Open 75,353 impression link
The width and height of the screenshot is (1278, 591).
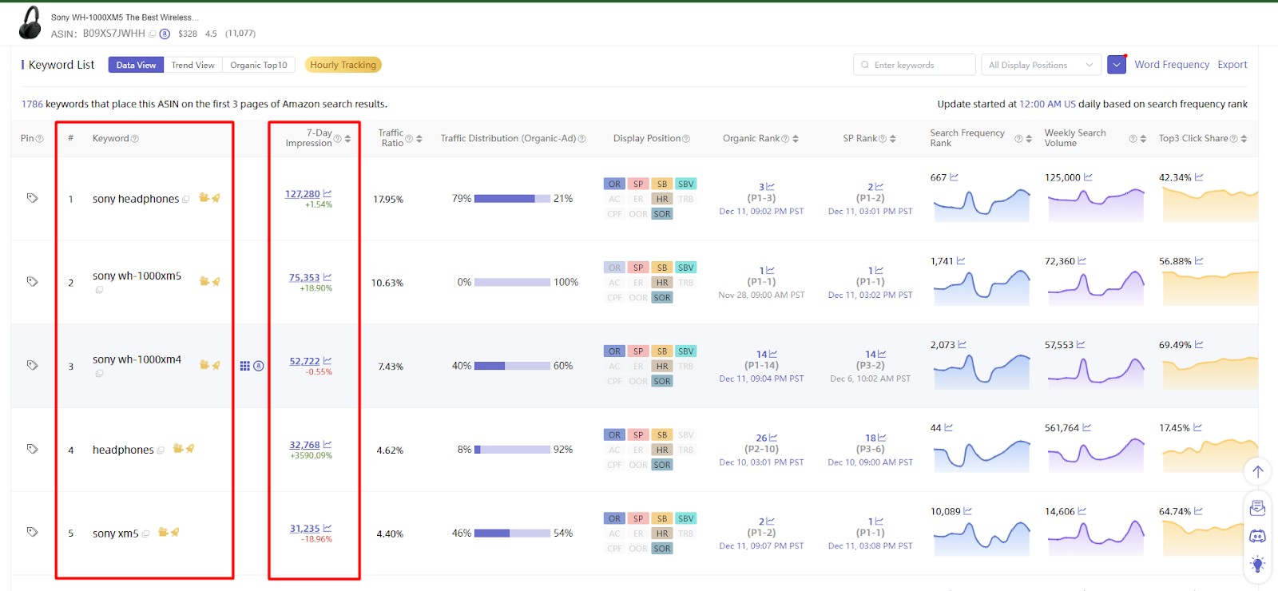[x=304, y=278]
